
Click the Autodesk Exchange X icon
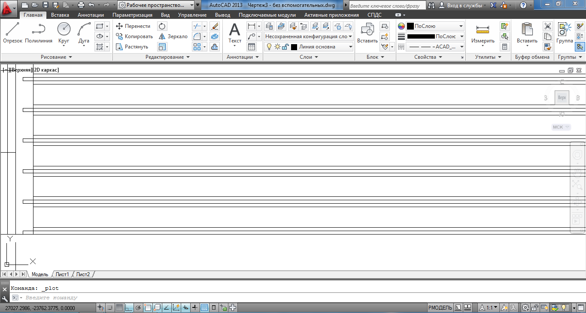[x=494, y=5]
